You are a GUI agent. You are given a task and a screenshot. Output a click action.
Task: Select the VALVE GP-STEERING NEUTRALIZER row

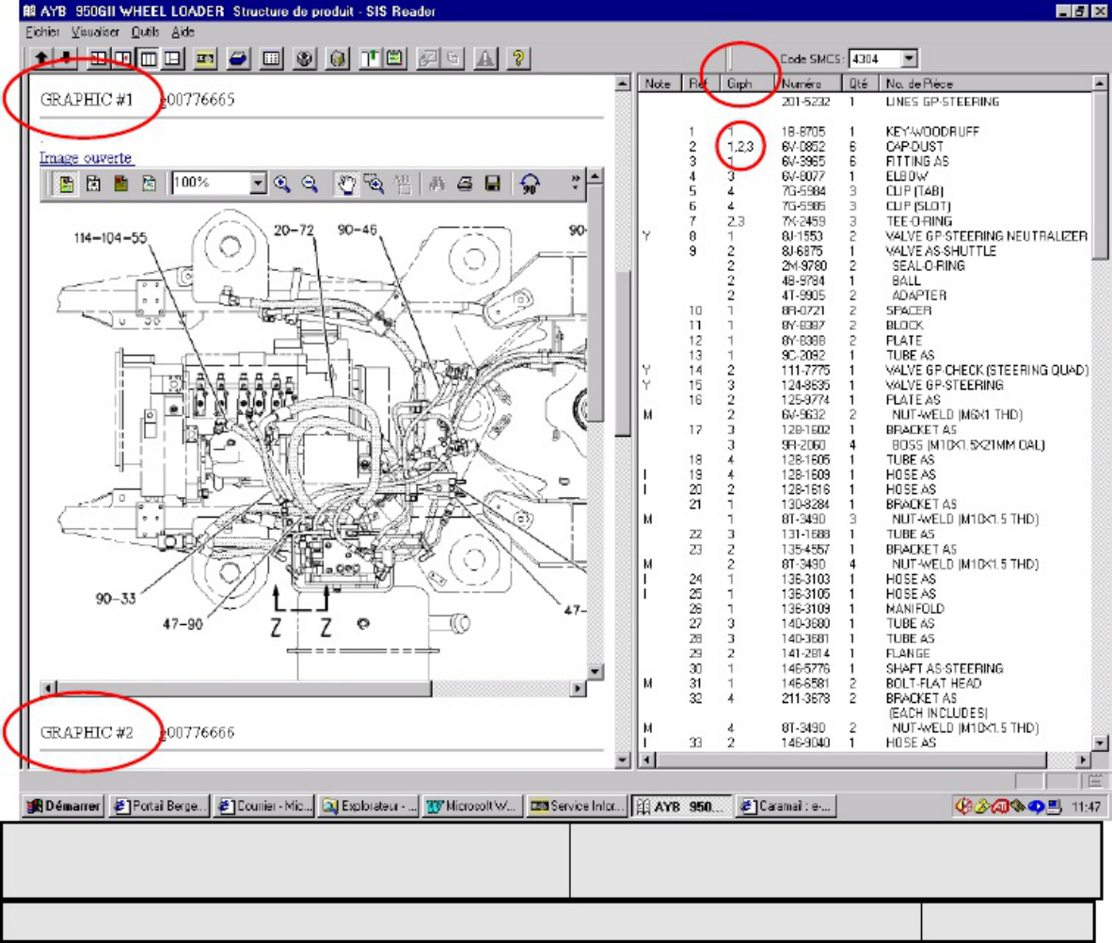coord(865,235)
